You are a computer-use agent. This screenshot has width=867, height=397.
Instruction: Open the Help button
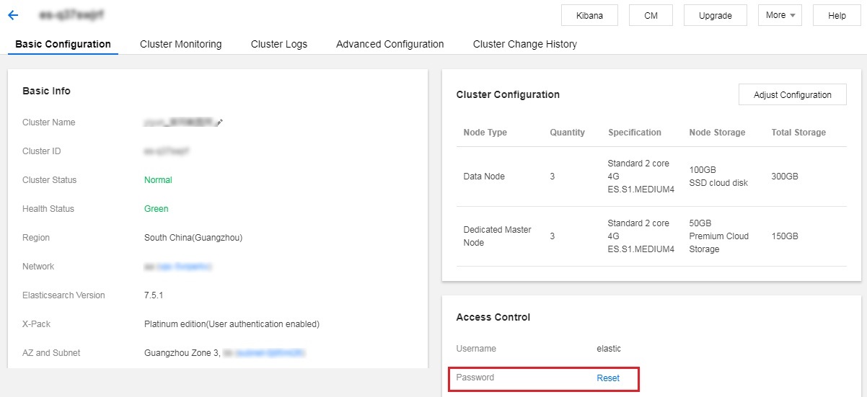pyautogui.click(x=837, y=15)
